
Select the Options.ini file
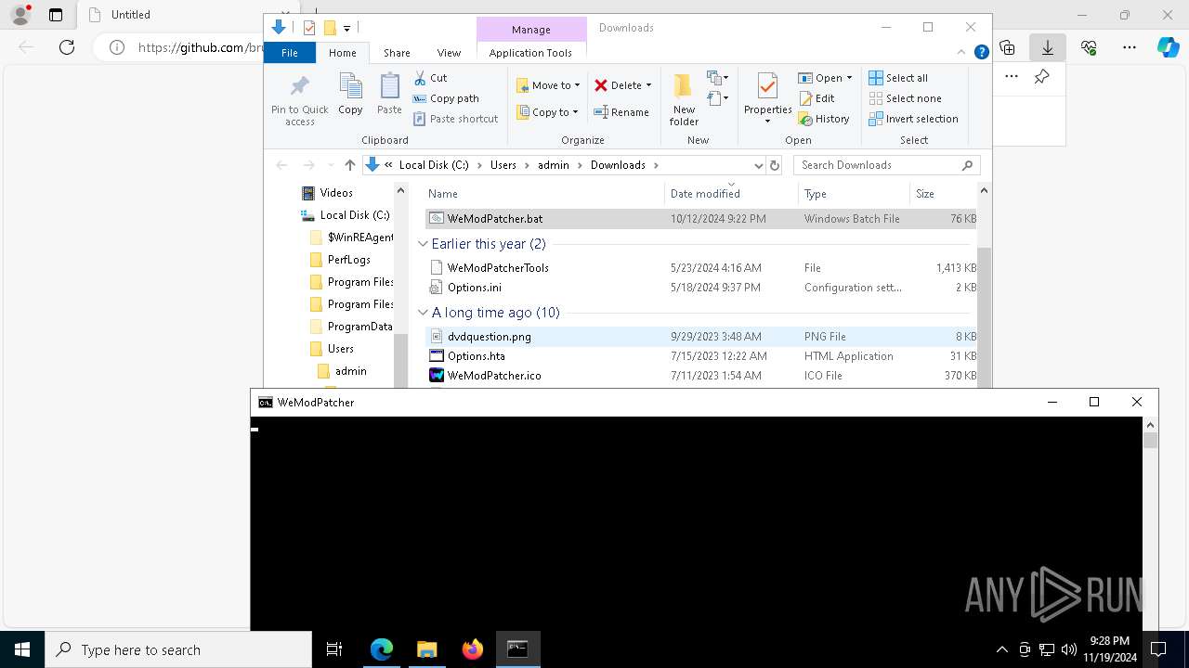click(x=700, y=288)
